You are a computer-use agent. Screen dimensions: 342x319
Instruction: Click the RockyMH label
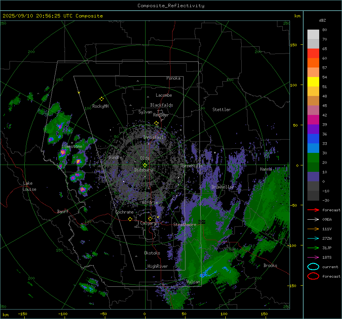(100, 106)
